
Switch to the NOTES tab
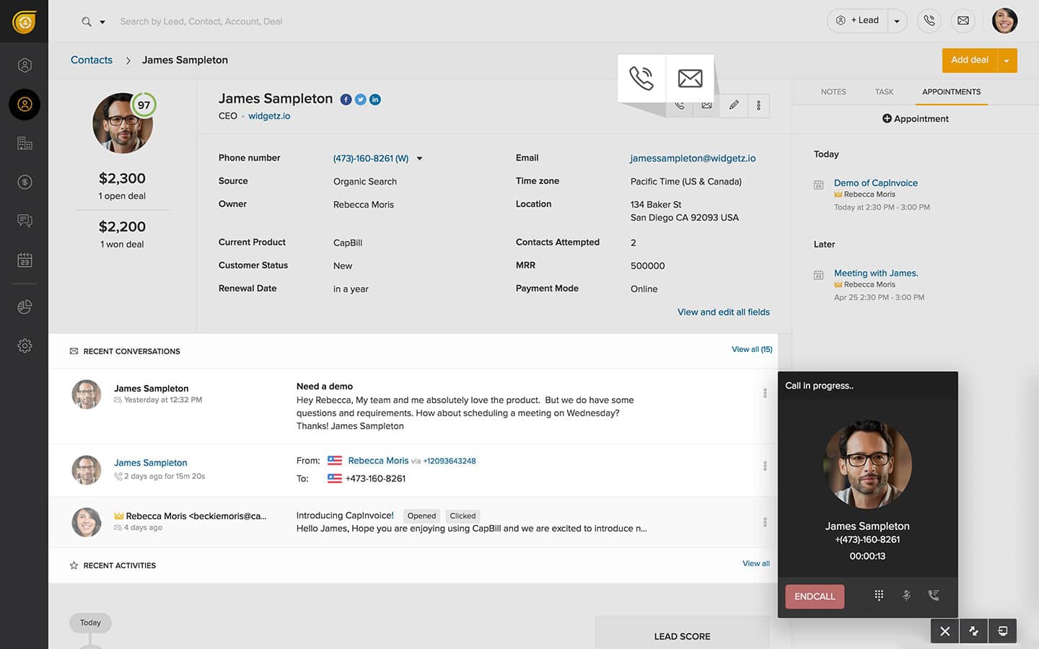(833, 92)
